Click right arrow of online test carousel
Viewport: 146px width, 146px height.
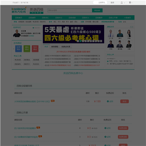pyautogui.click(x=40, y=49)
